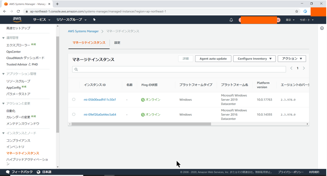Click the Agent auto update button

tap(213, 59)
